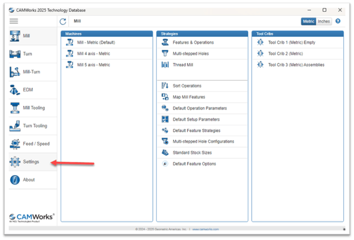
Task: Open the Turn Tooling sidebar icon
Action: [x=15, y=126]
